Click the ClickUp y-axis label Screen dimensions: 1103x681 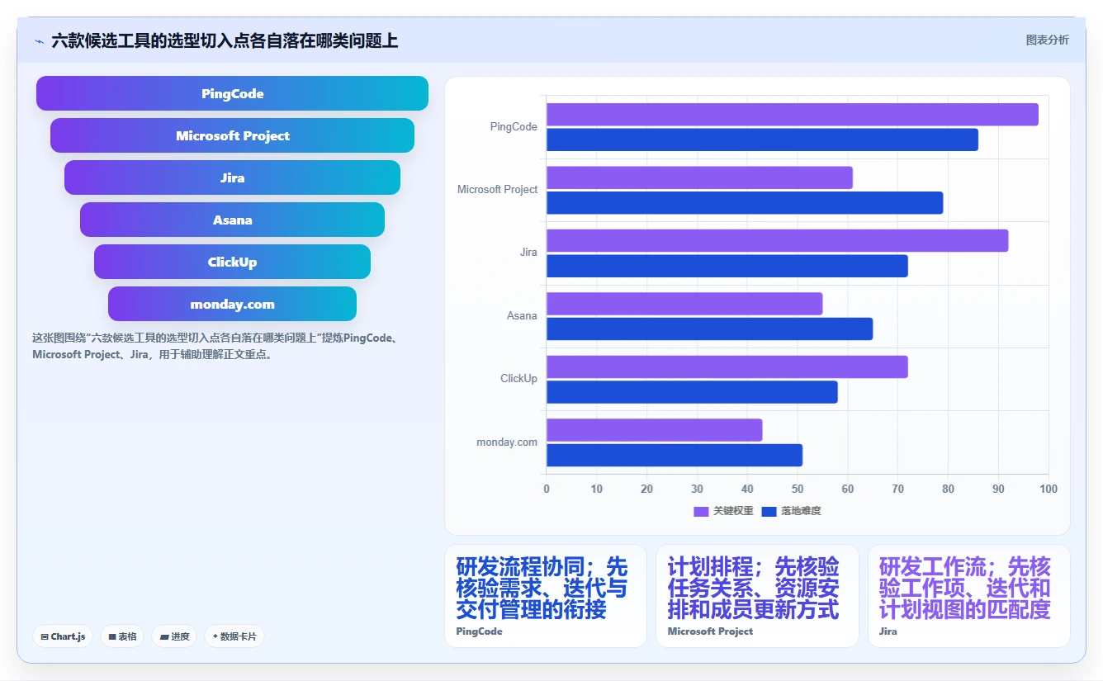(518, 378)
